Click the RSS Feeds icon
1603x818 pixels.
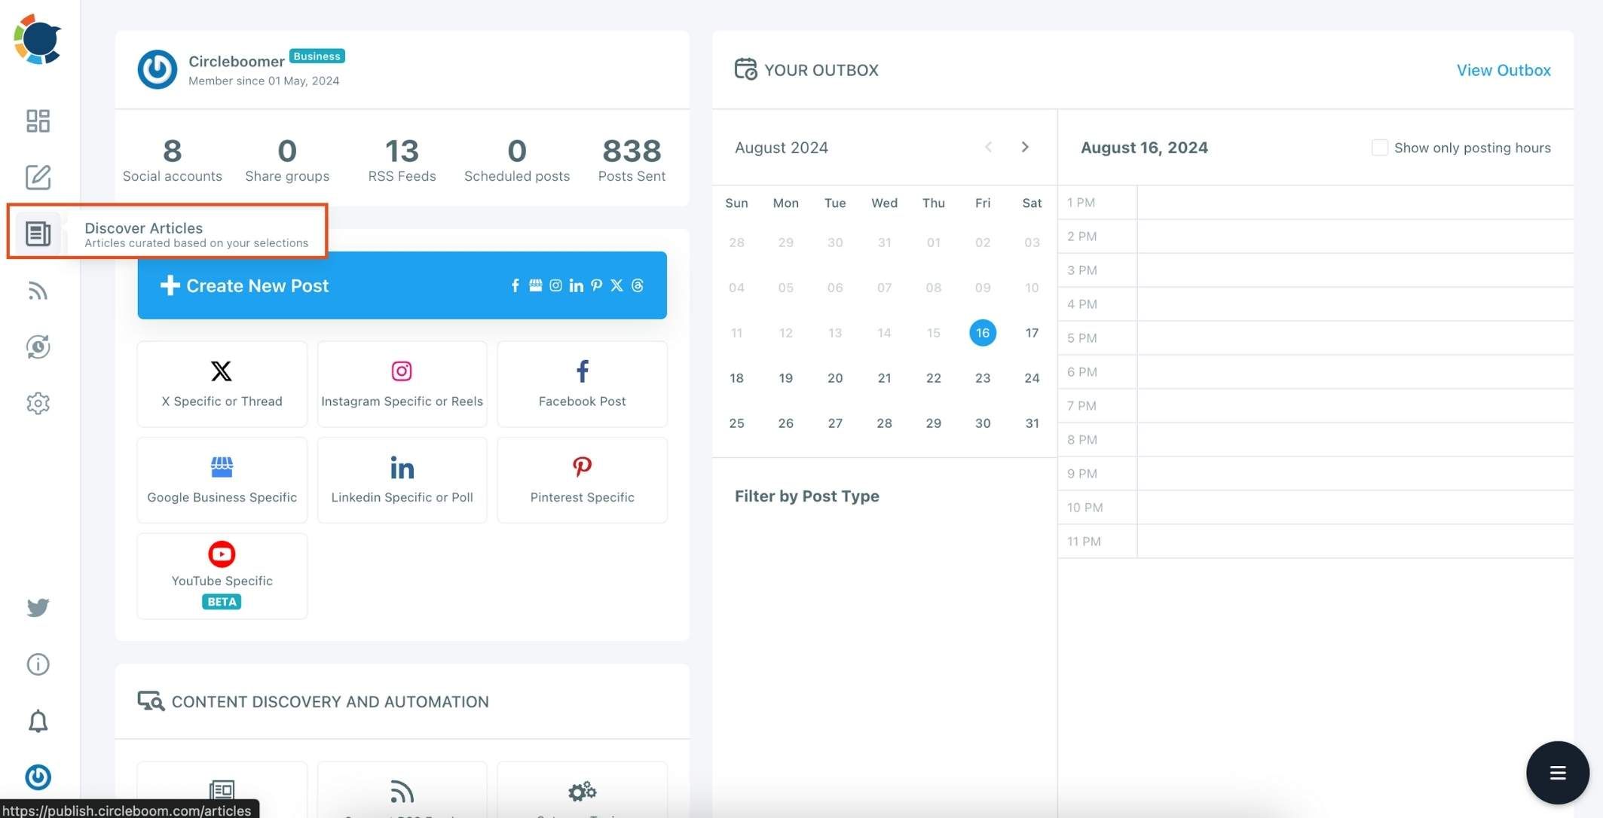click(36, 290)
